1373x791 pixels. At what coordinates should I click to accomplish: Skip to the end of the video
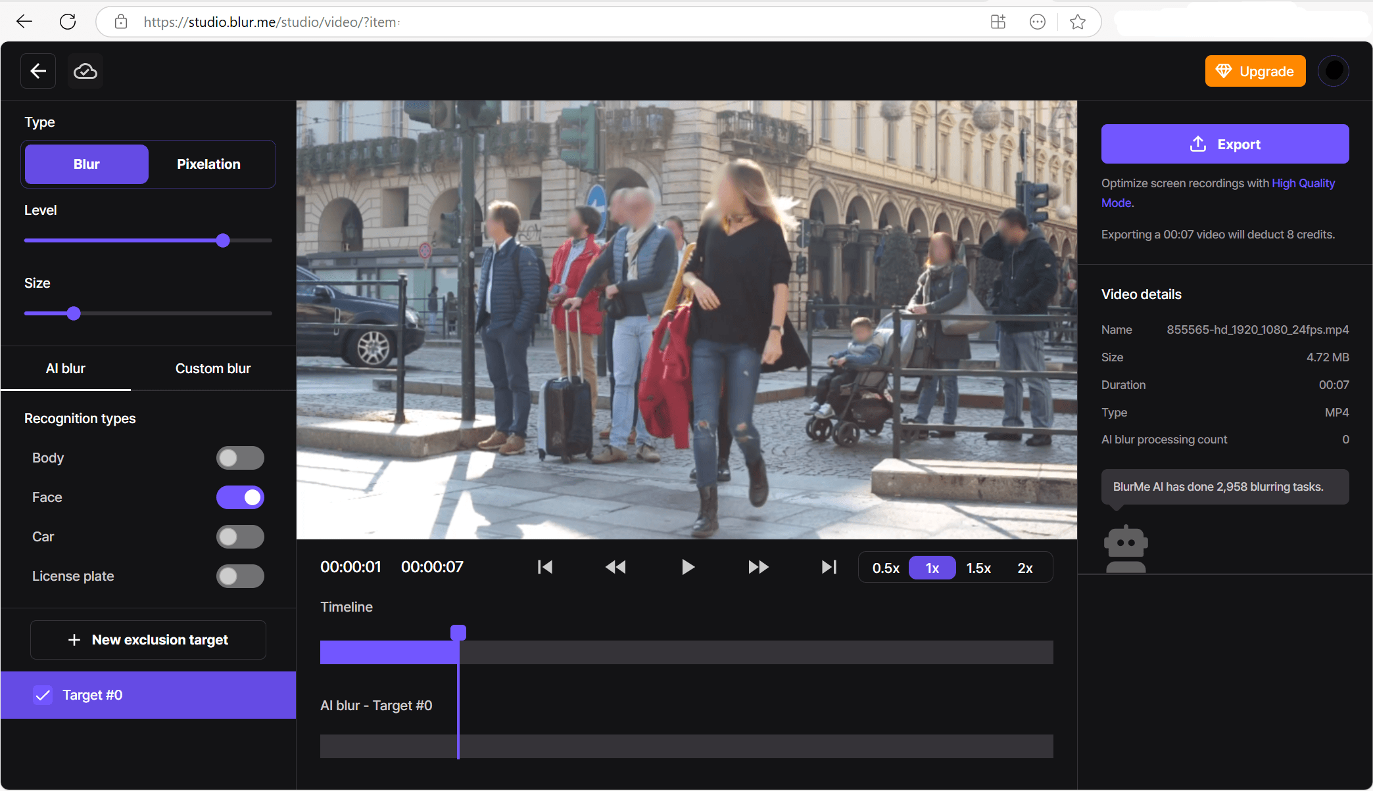[x=828, y=567]
